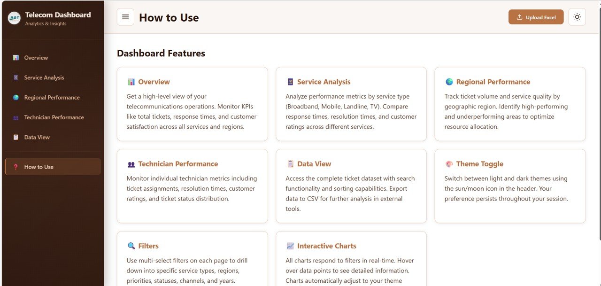The image size is (601, 286).
Task: Open Technician Performance sidebar item
Action: click(54, 117)
